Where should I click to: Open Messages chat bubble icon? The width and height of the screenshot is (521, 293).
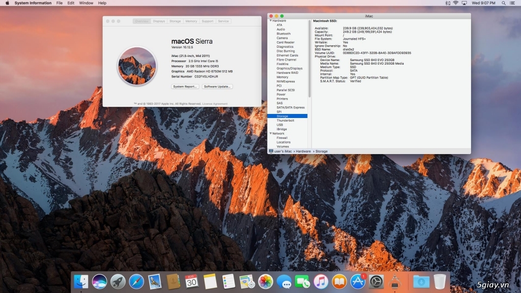[x=284, y=282]
